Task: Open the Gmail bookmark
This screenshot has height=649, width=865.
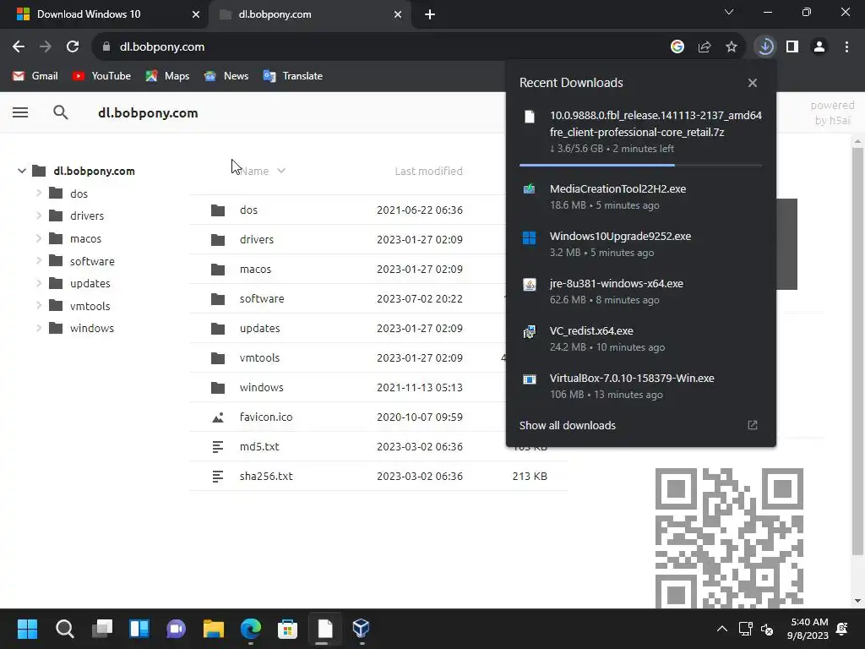Action: coord(35,76)
